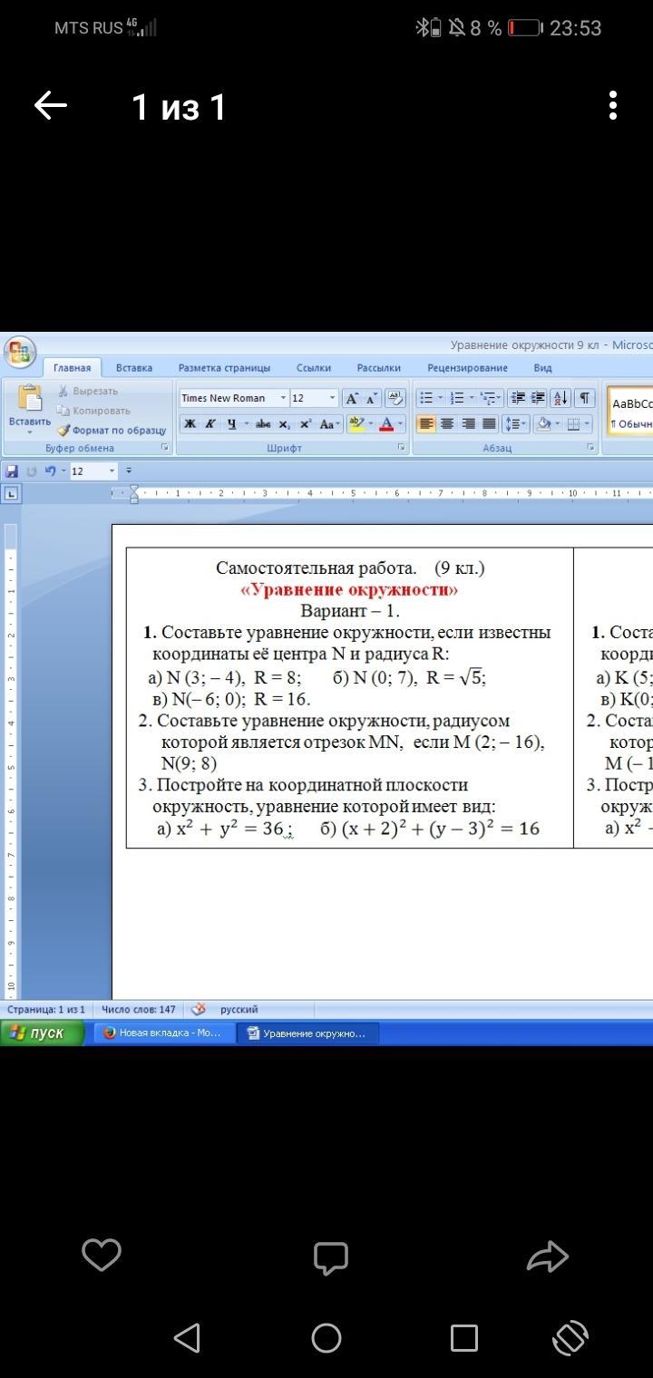Screen dimensions: 653x1378
Task: Click Customize Quick Access Toolbar arrow
Action: click(129, 471)
